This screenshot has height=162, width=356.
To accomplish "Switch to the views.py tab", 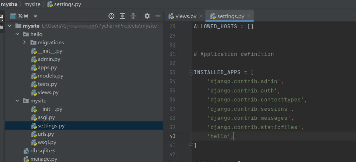I will click(186, 16).
